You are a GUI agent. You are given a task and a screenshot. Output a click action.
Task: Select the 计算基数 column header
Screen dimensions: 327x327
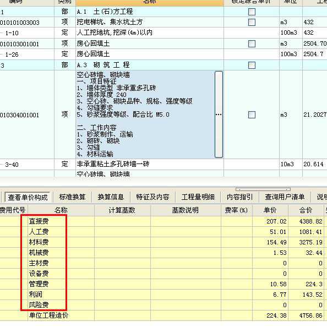(122, 210)
